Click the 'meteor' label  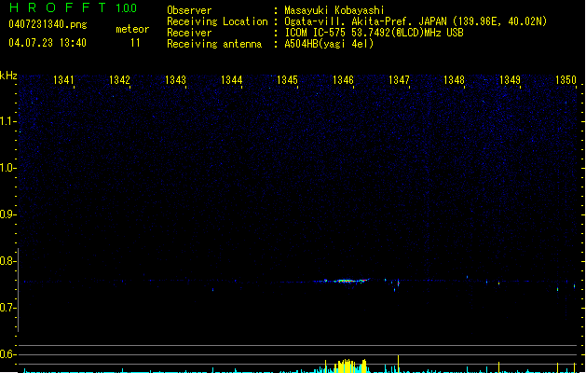tap(132, 29)
